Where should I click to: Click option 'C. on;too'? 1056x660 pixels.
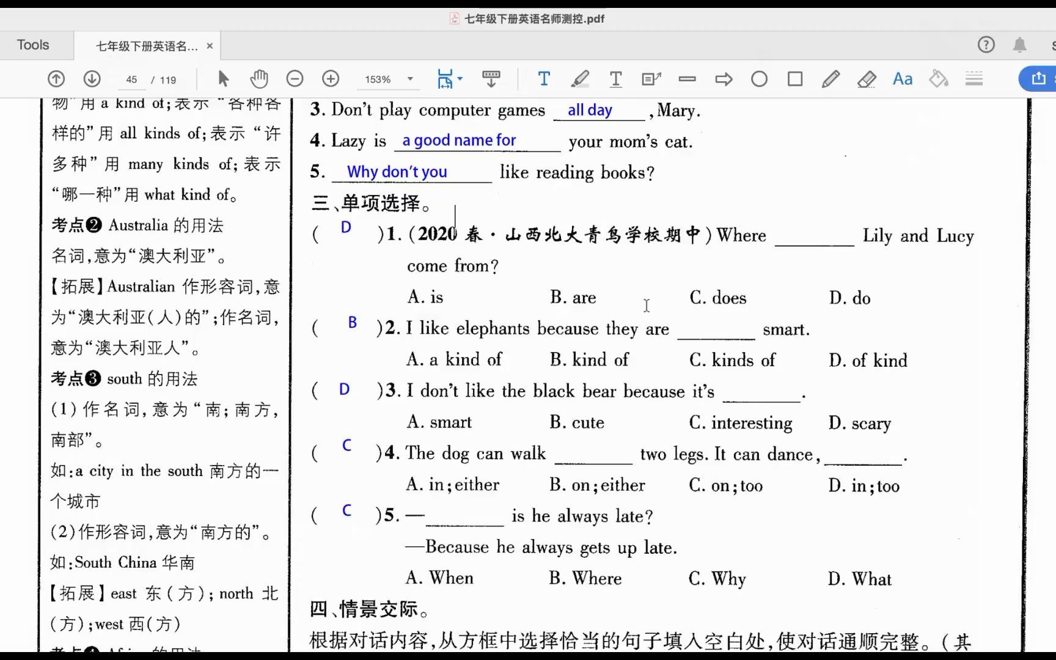pos(726,485)
